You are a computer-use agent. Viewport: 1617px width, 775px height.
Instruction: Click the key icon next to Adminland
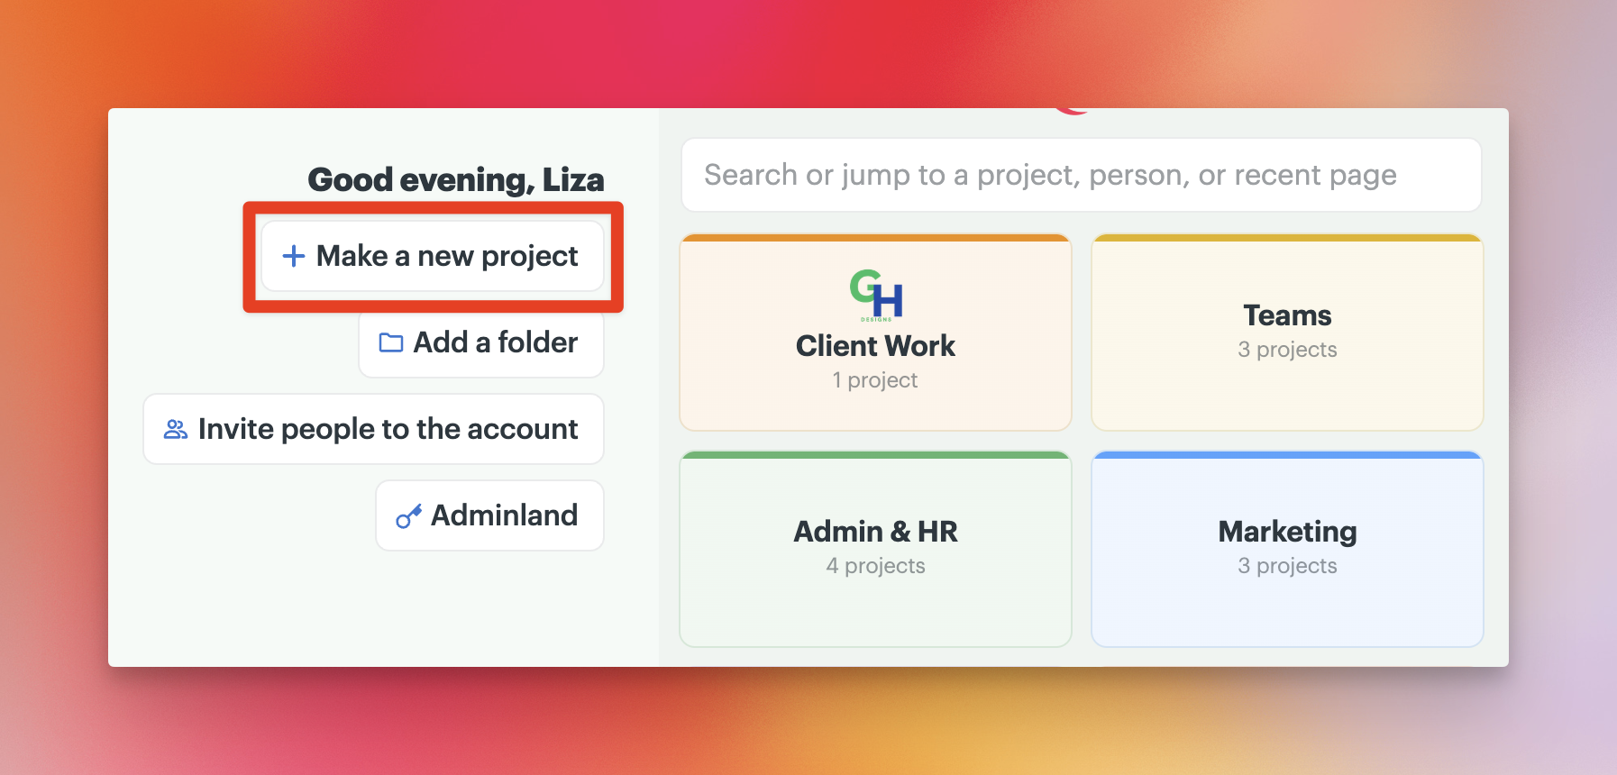coord(408,516)
